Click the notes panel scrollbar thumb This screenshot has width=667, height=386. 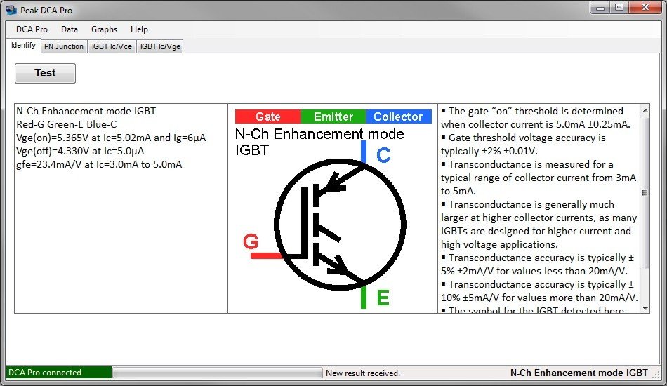coord(645,192)
